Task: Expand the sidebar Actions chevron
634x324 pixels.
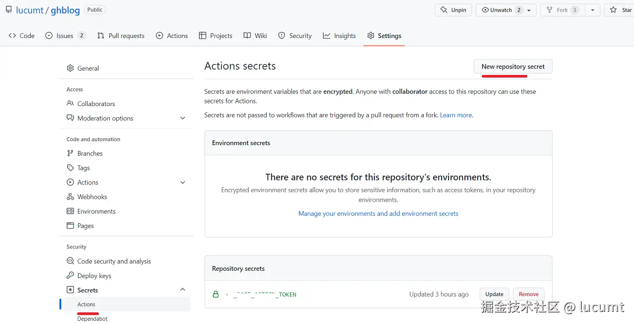Action: pyautogui.click(x=183, y=183)
